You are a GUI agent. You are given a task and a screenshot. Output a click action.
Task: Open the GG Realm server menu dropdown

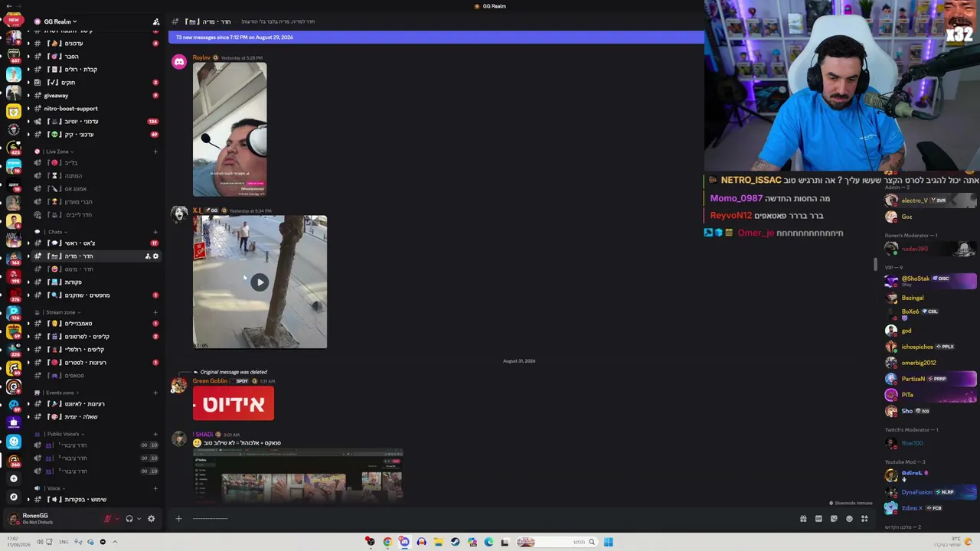pos(60,21)
